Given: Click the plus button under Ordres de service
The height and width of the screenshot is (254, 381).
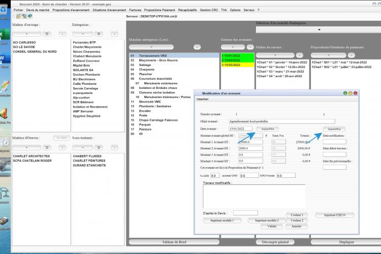Looking at the screenshot, I should tap(275, 55).
